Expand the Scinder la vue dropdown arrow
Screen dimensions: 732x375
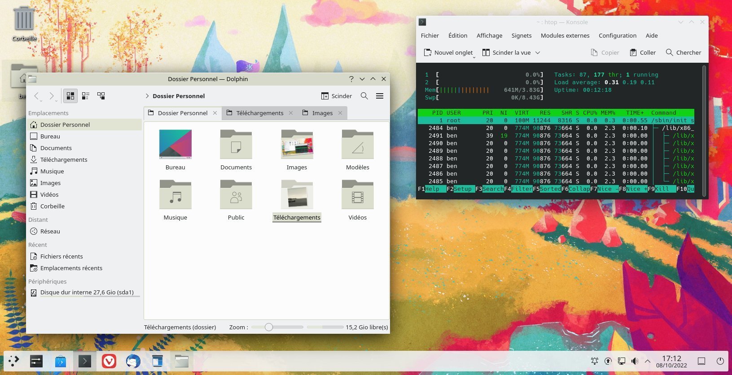pyautogui.click(x=538, y=52)
